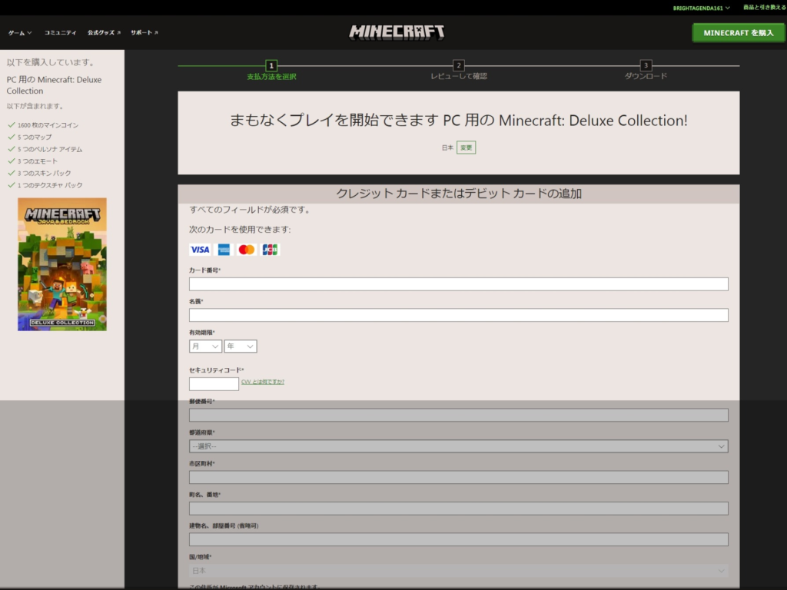Click the 5 つのマップ list item
This screenshot has width=787, height=590.
(30, 137)
